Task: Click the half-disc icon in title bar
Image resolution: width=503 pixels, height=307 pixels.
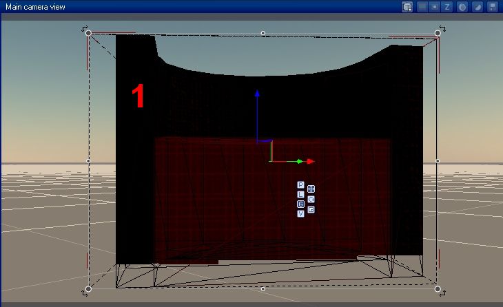Action: tap(478, 7)
